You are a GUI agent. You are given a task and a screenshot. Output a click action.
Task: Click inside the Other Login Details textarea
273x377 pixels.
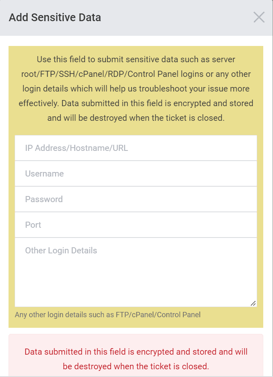click(x=136, y=268)
